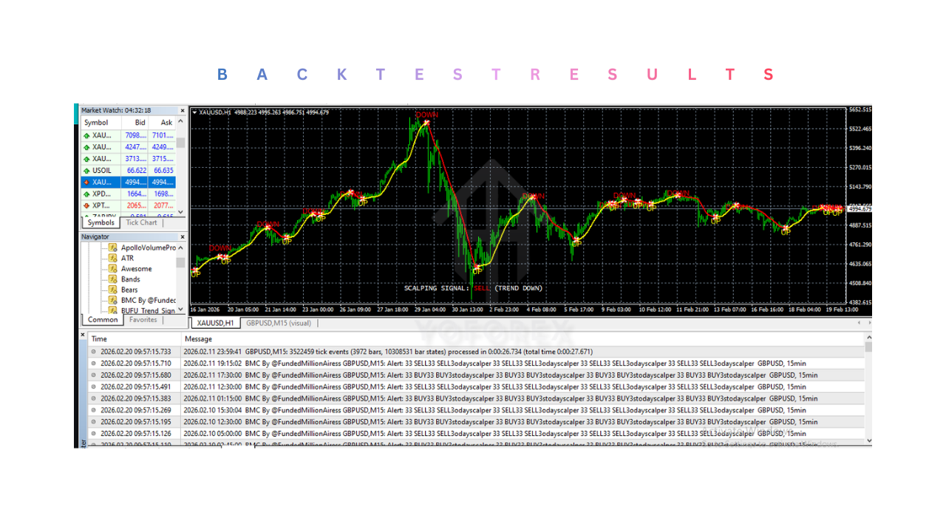Click the Navigator panel scrollbar up arrow
Viewport: 946px width, 532px height.
(182, 246)
